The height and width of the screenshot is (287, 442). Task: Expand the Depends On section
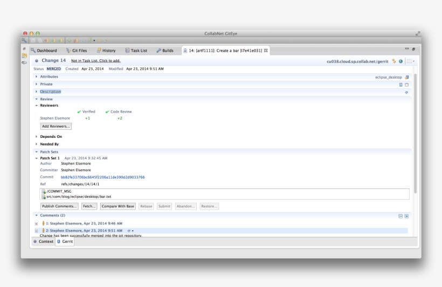point(37,137)
